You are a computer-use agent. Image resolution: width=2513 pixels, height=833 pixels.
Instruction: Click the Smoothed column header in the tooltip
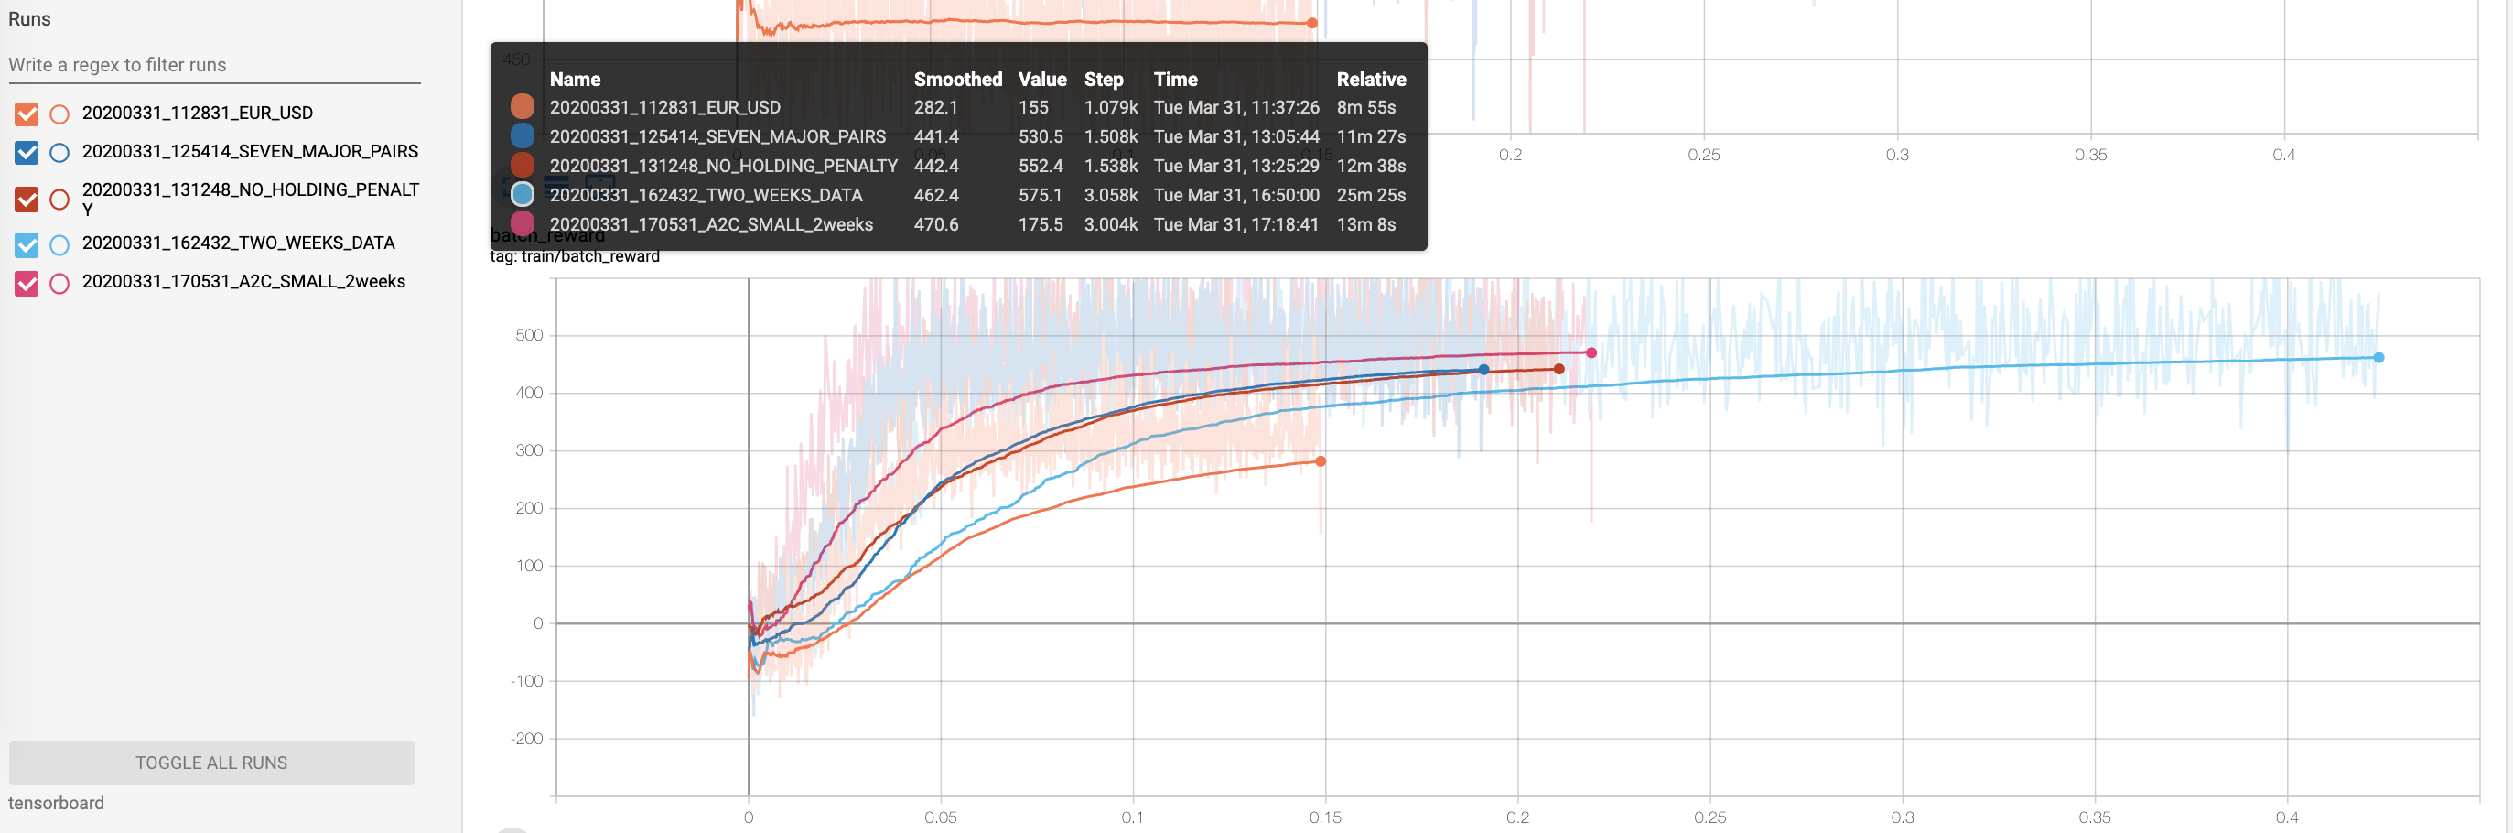point(957,80)
